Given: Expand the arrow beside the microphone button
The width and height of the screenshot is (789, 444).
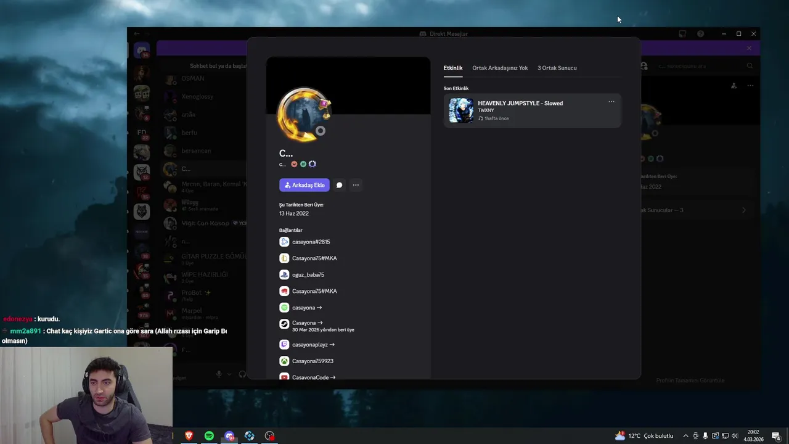Looking at the screenshot, I should [x=229, y=374].
